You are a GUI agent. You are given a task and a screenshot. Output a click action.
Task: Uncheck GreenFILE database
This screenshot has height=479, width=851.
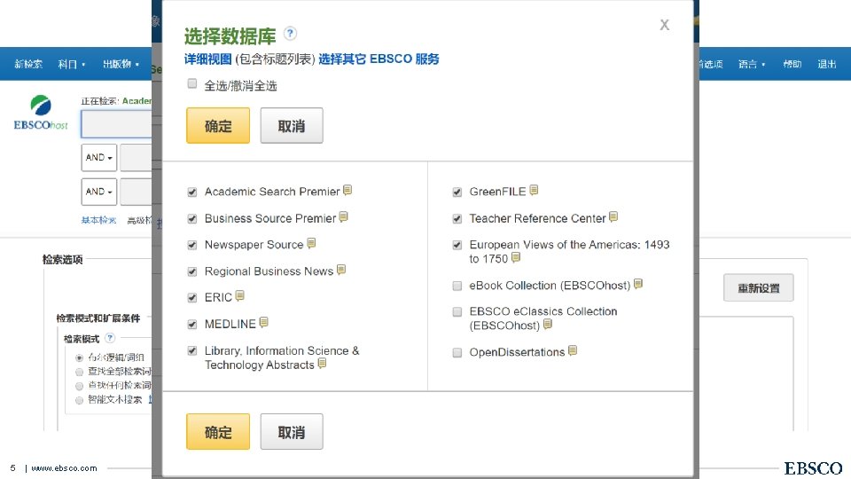point(457,192)
